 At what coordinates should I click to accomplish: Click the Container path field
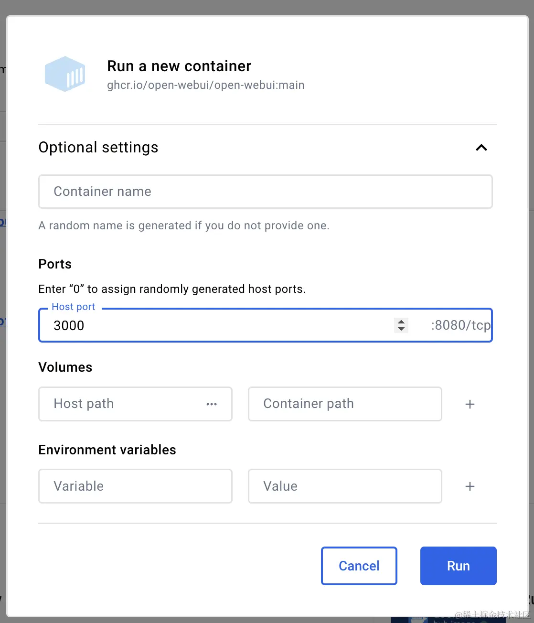(x=345, y=404)
